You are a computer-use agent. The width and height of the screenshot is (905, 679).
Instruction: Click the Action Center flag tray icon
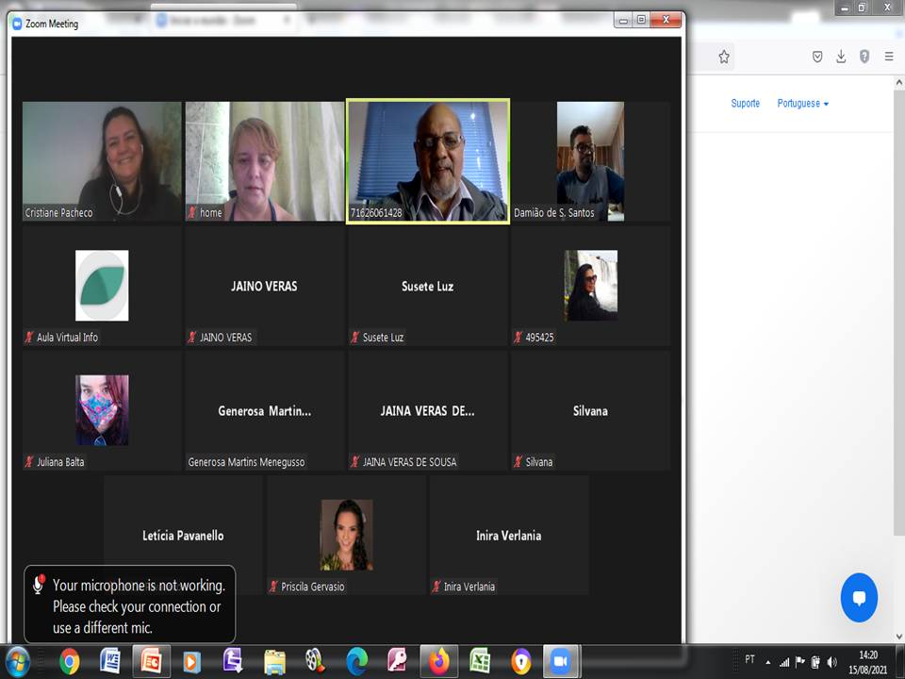pos(800,662)
